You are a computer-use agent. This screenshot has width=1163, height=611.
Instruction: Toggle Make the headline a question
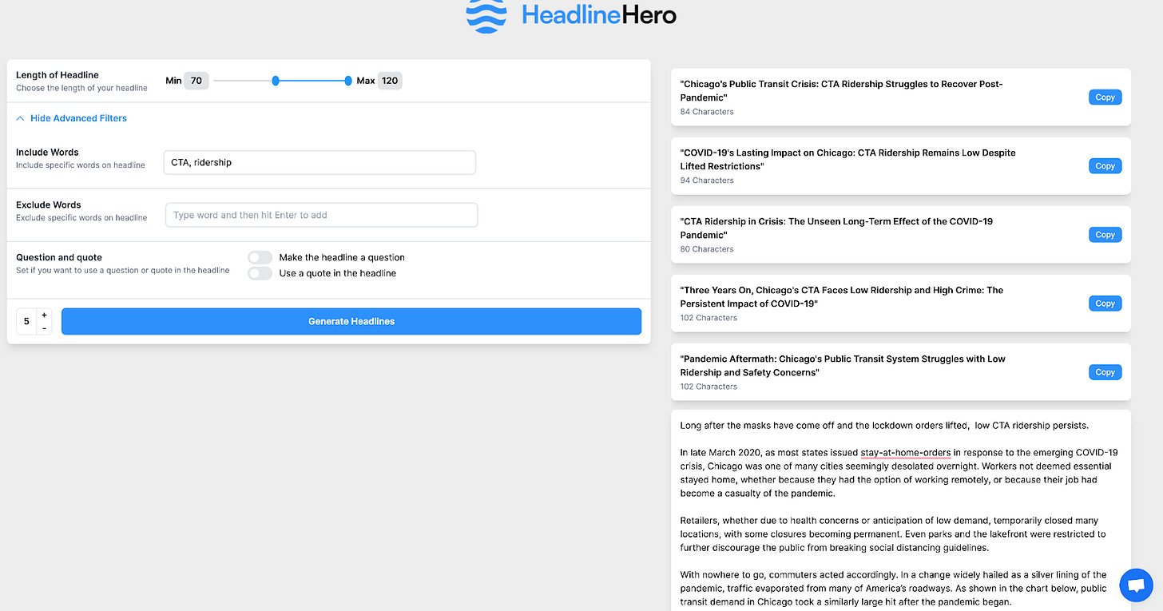(260, 257)
